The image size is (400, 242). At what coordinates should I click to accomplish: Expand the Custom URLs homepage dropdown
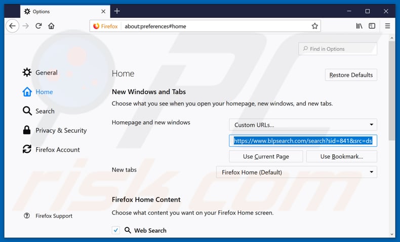[x=303, y=125]
